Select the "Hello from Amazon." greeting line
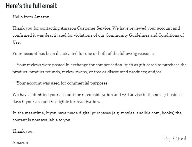This screenshot has height=147, width=192. pyautogui.click(x=31, y=17)
